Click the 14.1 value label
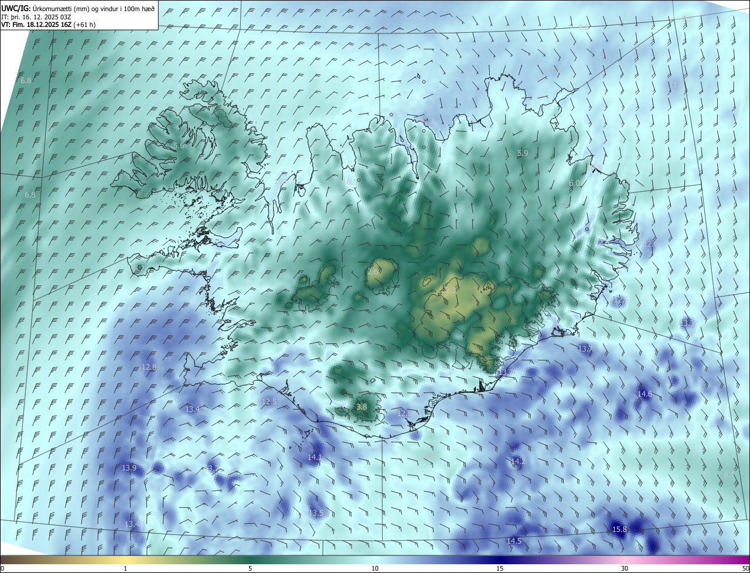 click(x=315, y=457)
